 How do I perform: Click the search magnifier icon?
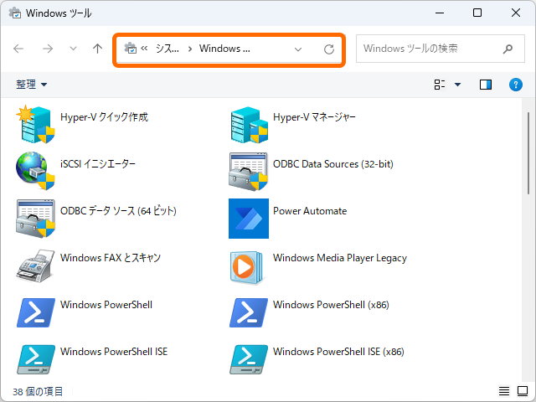tap(508, 49)
